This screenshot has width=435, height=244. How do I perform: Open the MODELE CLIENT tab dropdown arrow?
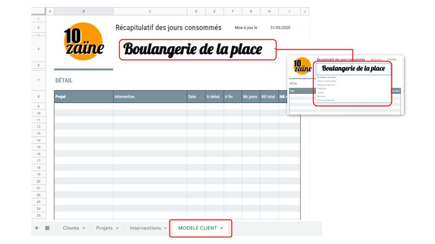click(222, 228)
